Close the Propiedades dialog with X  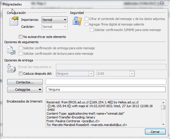[x=162, y=3]
